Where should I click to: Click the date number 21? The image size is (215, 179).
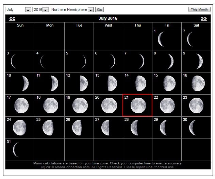(126, 97)
